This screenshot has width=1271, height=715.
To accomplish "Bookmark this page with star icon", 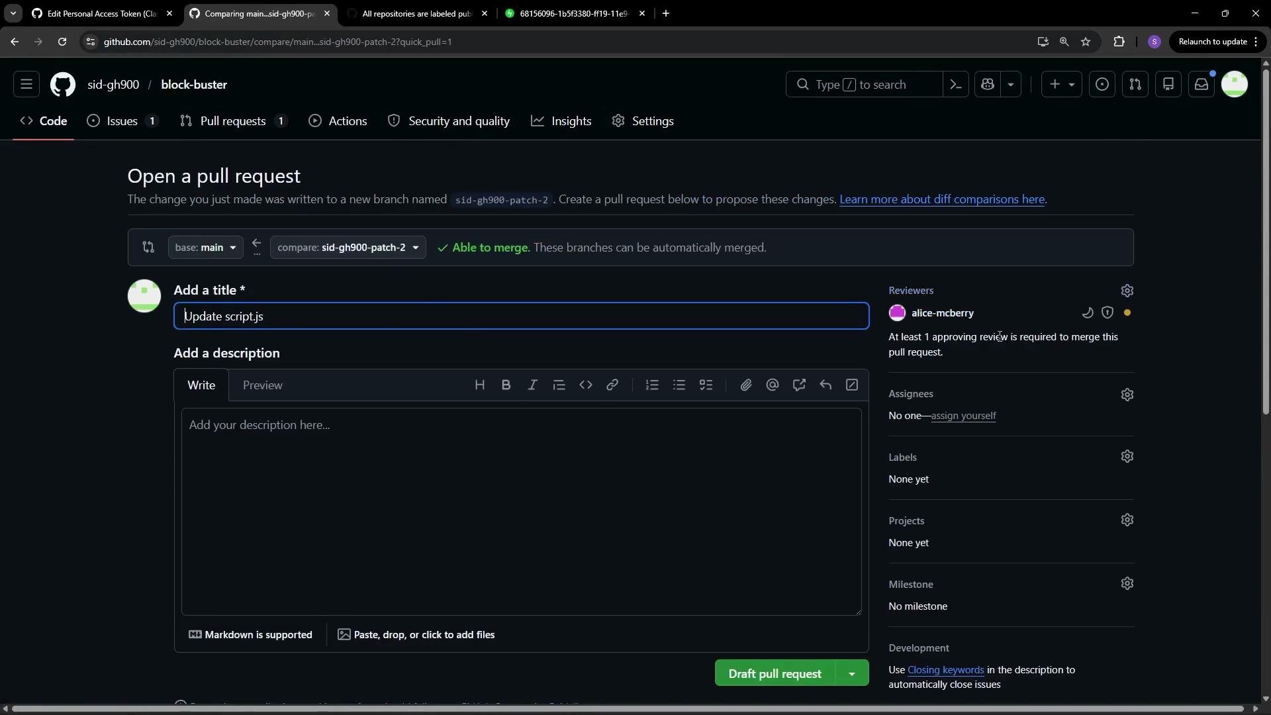I will (x=1086, y=42).
